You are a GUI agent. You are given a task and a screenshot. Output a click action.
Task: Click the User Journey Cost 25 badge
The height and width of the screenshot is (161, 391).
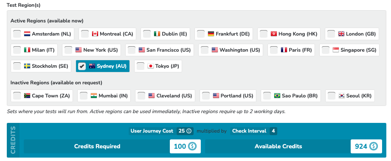click(185, 131)
